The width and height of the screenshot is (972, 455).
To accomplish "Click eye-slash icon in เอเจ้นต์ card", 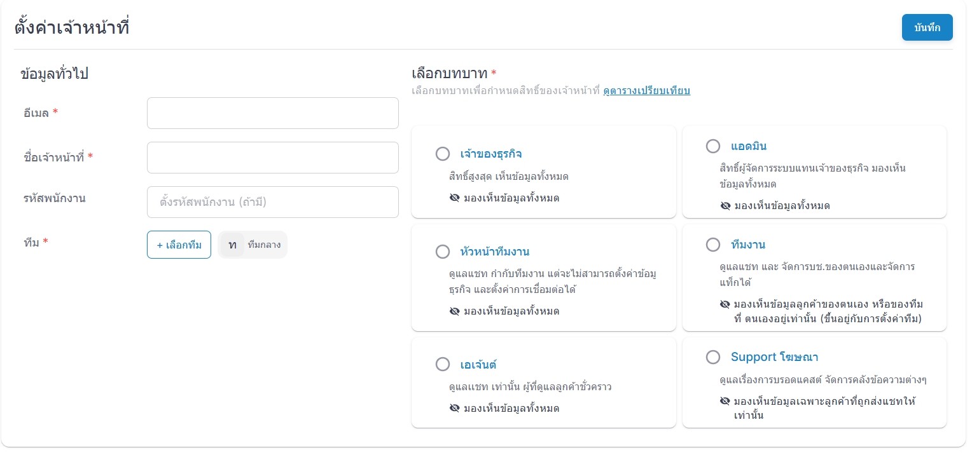I will pyautogui.click(x=454, y=408).
